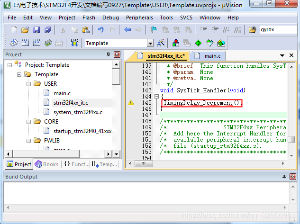Collapse the CORE folder node
This screenshot has height=224, width=300.
tap(28, 122)
